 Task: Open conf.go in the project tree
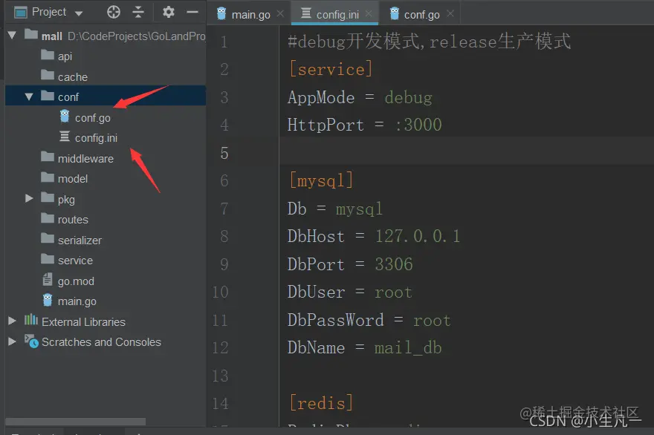tap(93, 118)
